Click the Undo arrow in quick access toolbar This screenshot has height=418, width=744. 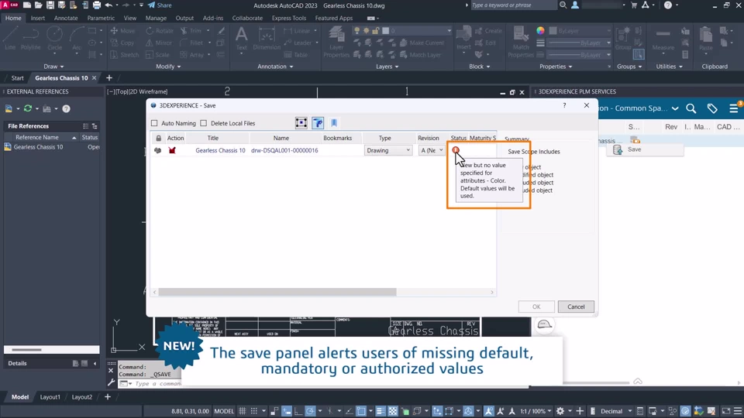[x=108, y=5]
